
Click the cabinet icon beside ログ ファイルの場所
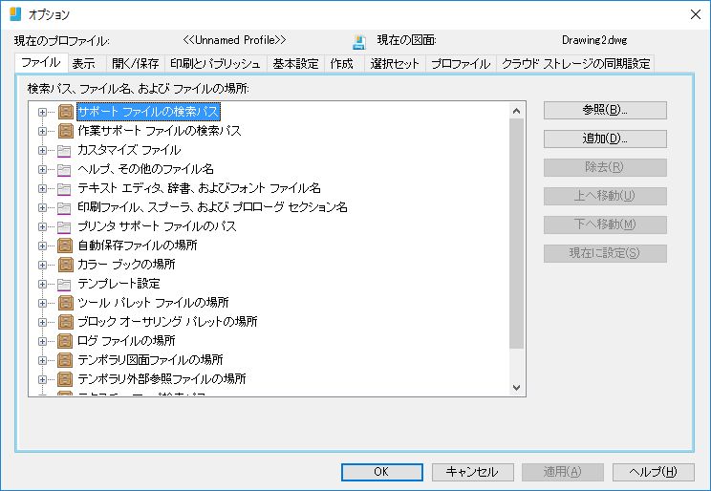[x=66, y=341]
